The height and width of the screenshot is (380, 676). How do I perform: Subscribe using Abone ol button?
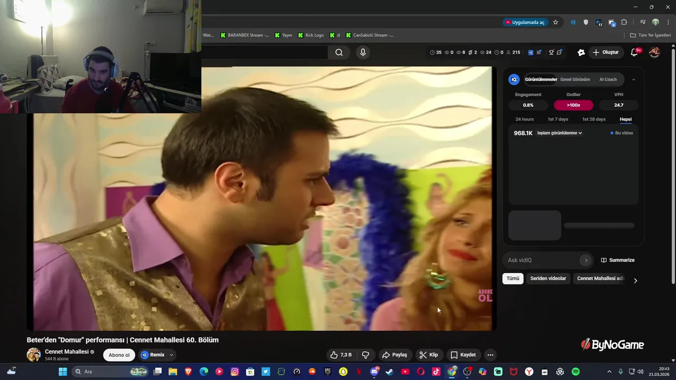(119, 355)
